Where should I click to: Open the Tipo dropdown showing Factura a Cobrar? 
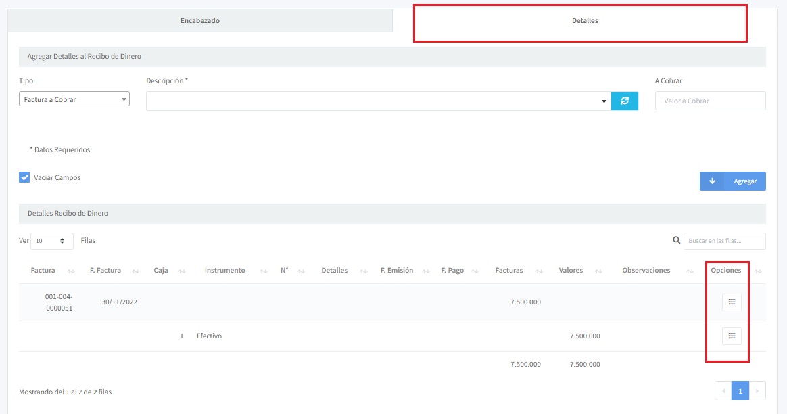pyautogui.click(x=74, y=99)
